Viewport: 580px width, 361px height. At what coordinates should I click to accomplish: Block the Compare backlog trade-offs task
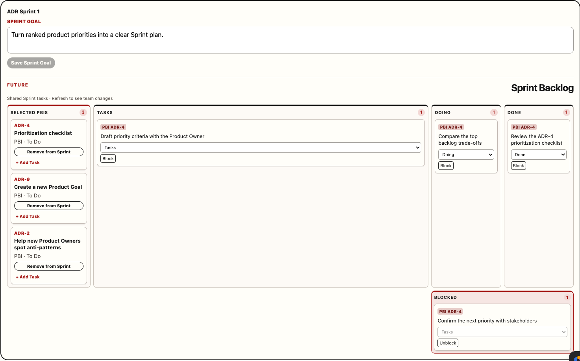point(446,166)
